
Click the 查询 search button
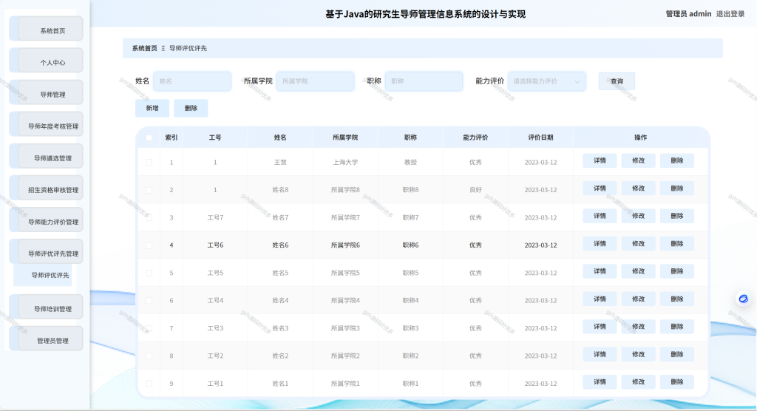click(x=617, y=81)
